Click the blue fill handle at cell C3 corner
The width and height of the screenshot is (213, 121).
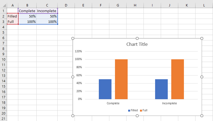coord(57,24)
